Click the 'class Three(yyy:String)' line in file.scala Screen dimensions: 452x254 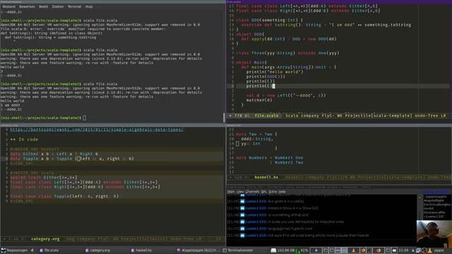click(287, 53)
